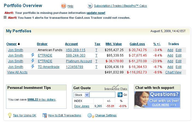The image size is (195, 124).
Task: Click the August 5, 2009 timestamp
Action: (168, 31)
